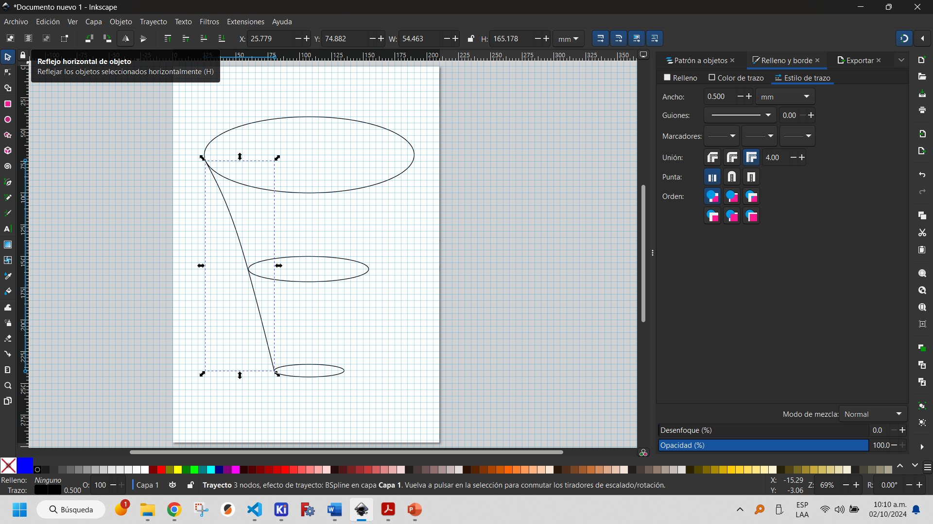Select the Bezier/Pen draw tool
Image resolution: width=933 pixels, height=524 pixels.
tap(8, 182)
